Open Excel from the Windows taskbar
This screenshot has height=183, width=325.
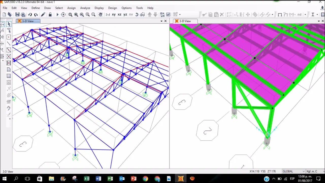pos(87,179)
